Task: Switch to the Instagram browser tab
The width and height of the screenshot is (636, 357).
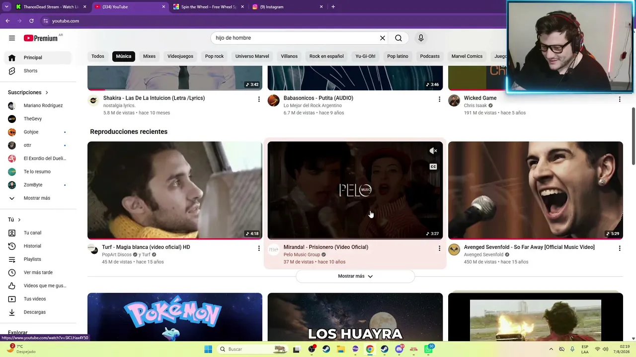Action: (x=288, y=7)
